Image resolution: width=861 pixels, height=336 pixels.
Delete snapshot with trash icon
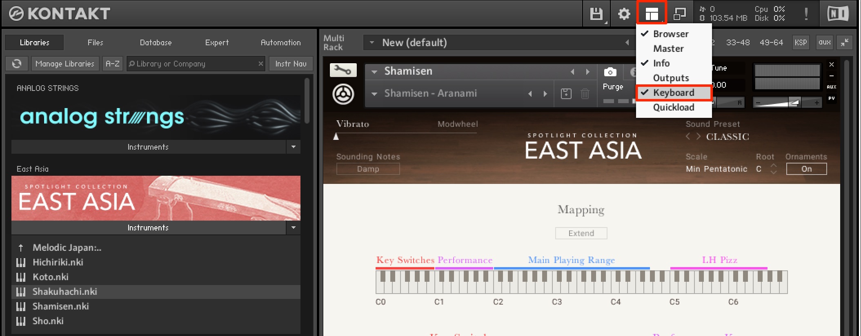tap(585, 93)
